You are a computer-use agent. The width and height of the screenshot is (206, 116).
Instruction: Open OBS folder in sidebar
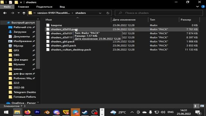point(16,55)
